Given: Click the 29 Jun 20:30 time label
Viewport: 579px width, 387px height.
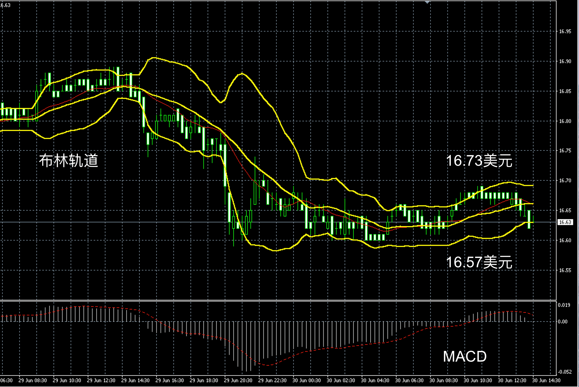Looking at the screenshot, I should pos(238,380).
